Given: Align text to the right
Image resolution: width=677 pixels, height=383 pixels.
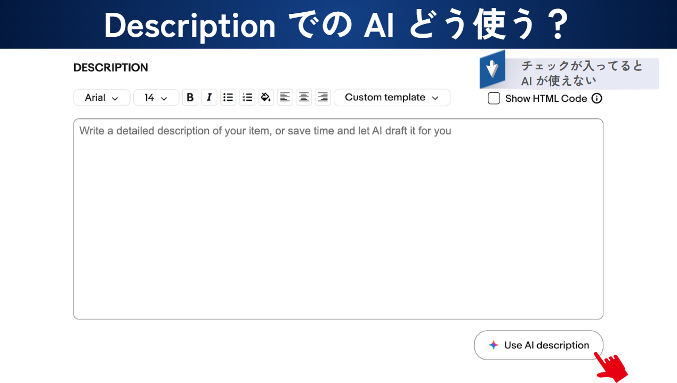Looking at the screenshot, I should (323, 98).
